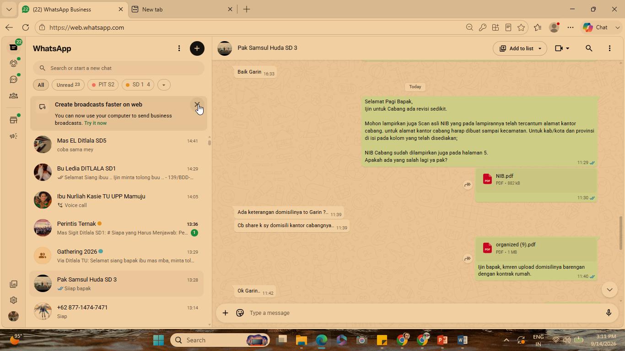Image resolution: width=625 pixels, height=351 pixels.
Task: Open the WhatsApp chat list menu
Action: point(179,48)
